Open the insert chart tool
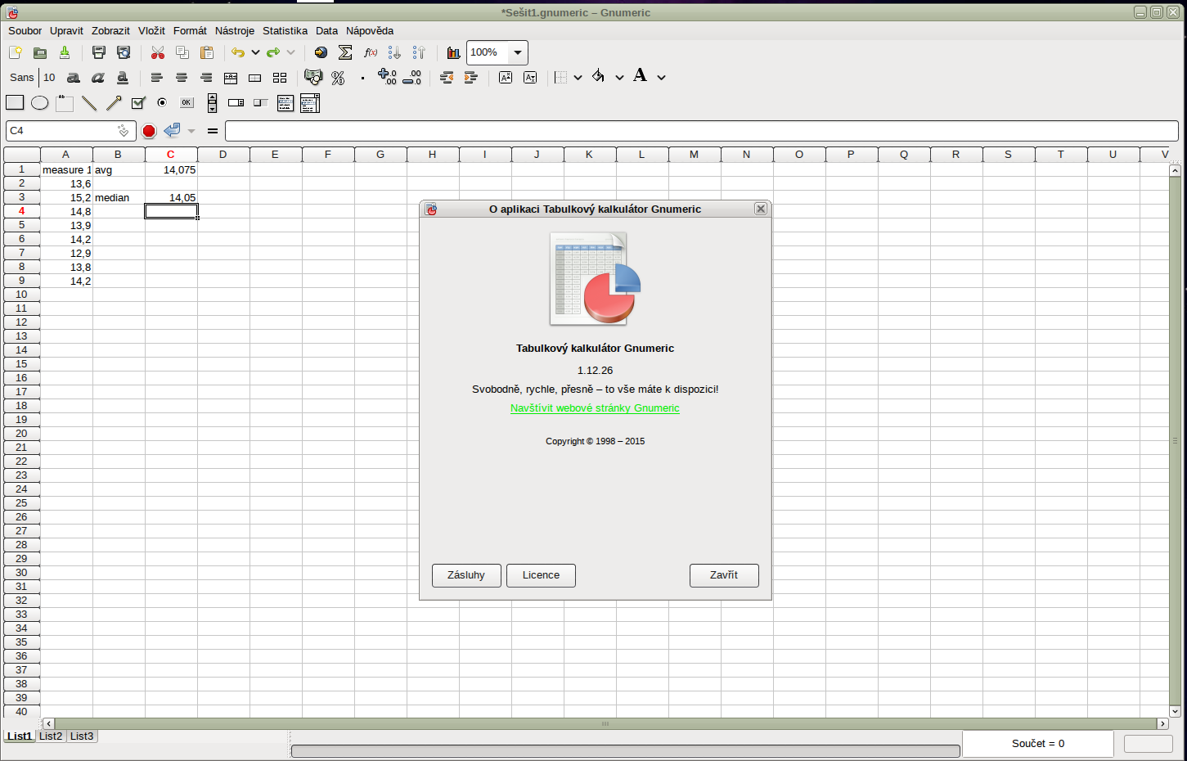This screenshot has height=761, width=1187. point(453,52)
